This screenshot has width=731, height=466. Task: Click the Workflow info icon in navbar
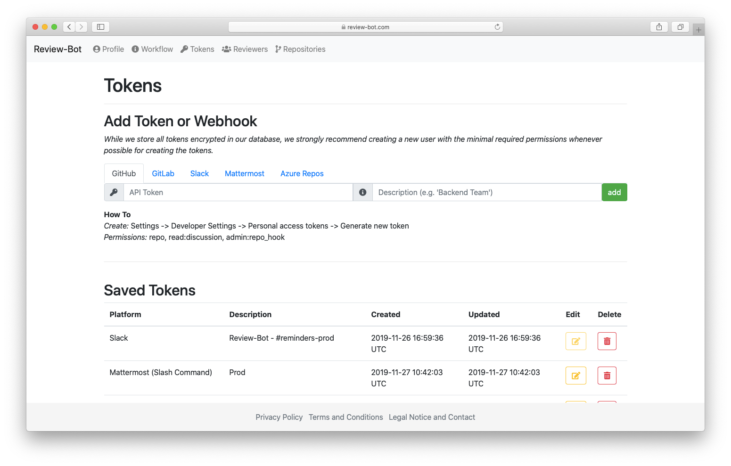pos(135,49)
